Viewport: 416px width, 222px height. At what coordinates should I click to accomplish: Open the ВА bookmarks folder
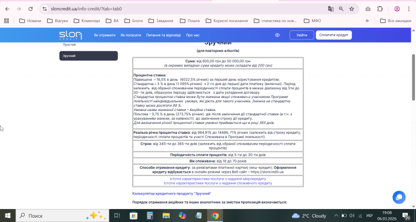[x=112, y=21]
